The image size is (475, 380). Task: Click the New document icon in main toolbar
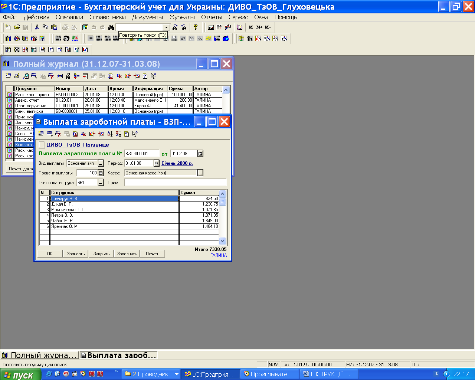coord(8,27)
